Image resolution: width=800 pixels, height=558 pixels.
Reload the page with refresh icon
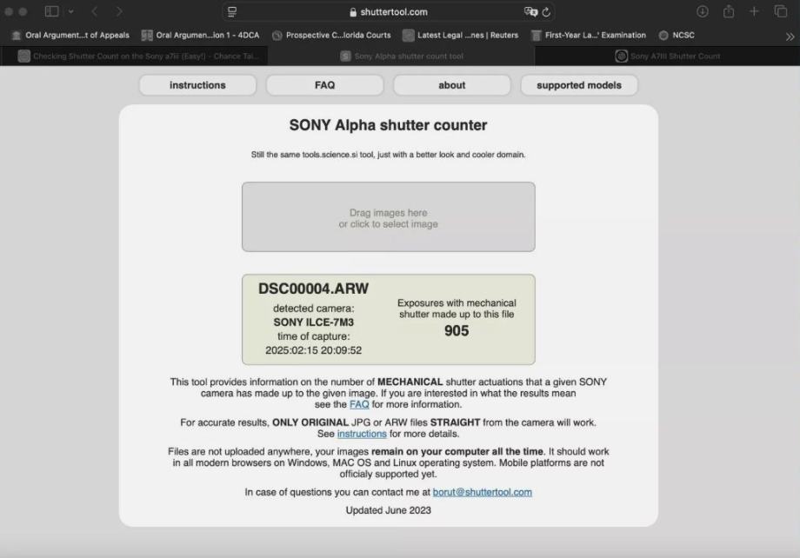coord(546,11)
